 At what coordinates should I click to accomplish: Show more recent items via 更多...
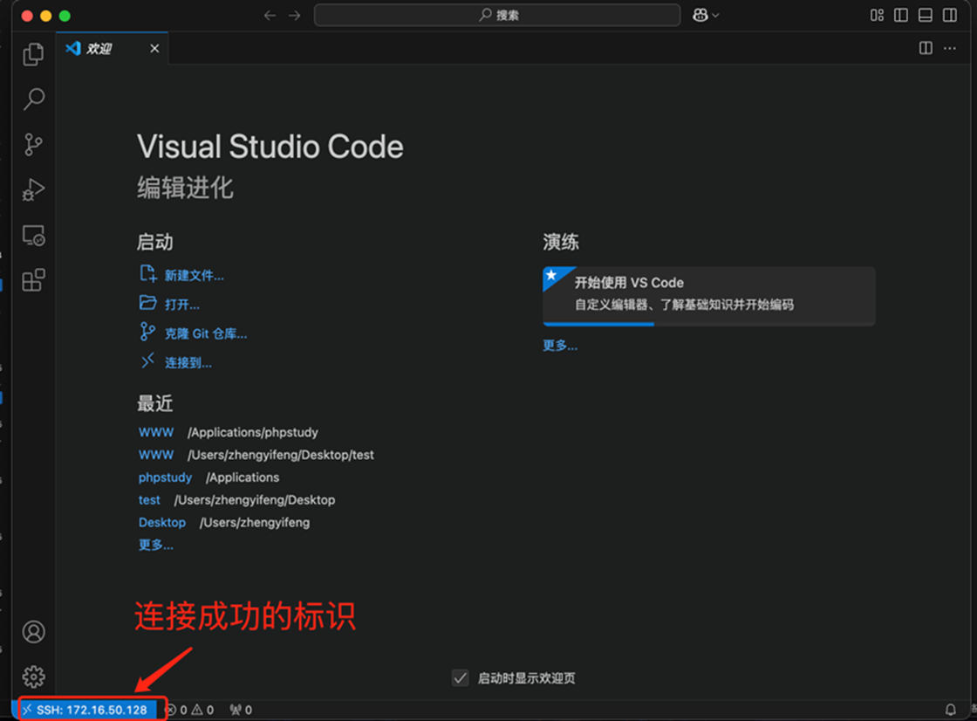point(156,546)
